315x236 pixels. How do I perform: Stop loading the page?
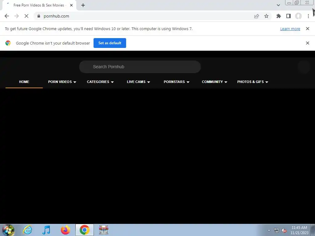pos(26,16)
